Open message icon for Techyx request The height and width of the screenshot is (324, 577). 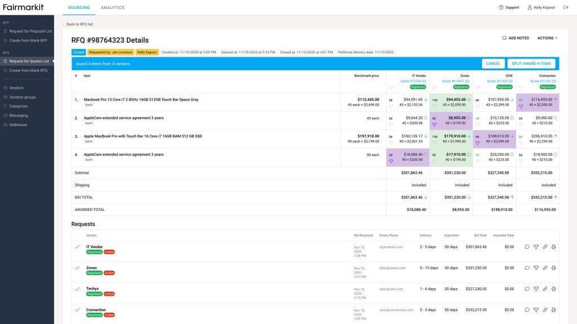[527, 289]
